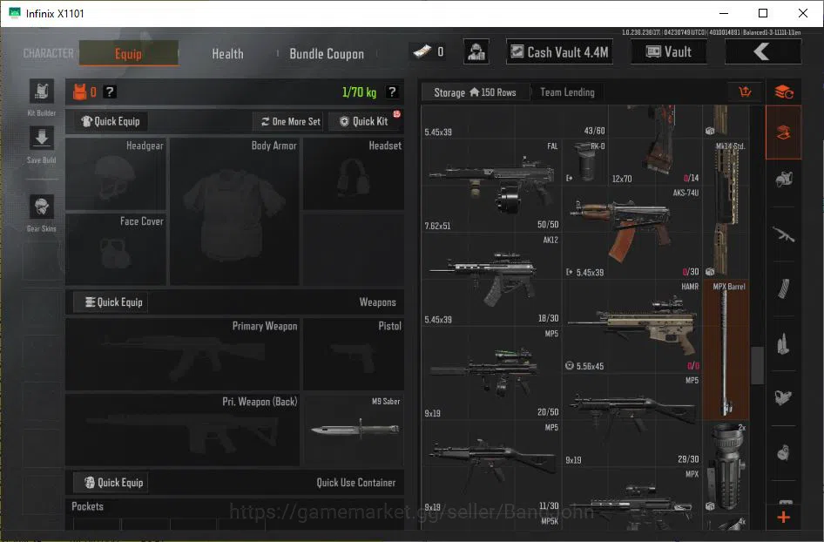
Task: Select the HAMR-scoped rifle in storage
Action: [x=632, y=327]
